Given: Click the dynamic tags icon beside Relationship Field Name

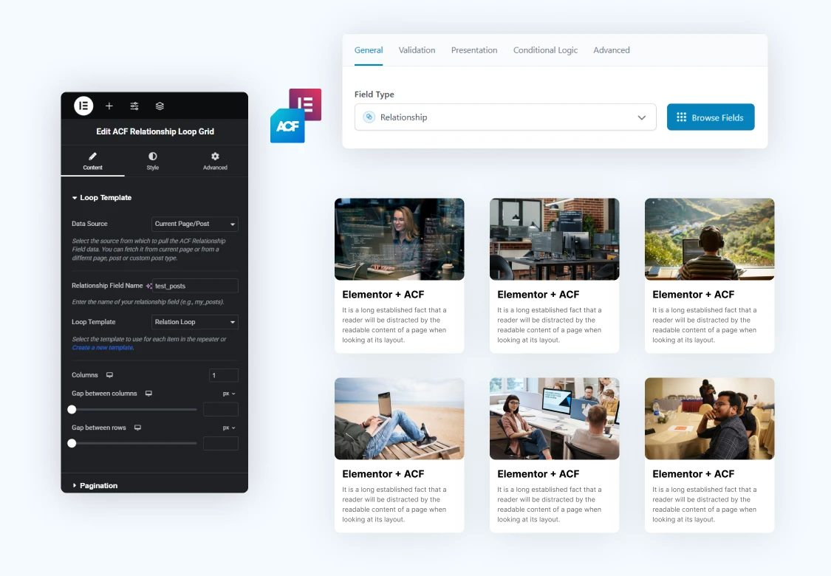Looking at the screenshot, I should click(149, 286).
